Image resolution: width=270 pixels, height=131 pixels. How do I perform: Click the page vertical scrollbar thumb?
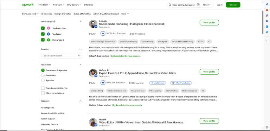[x=263, y=22]
